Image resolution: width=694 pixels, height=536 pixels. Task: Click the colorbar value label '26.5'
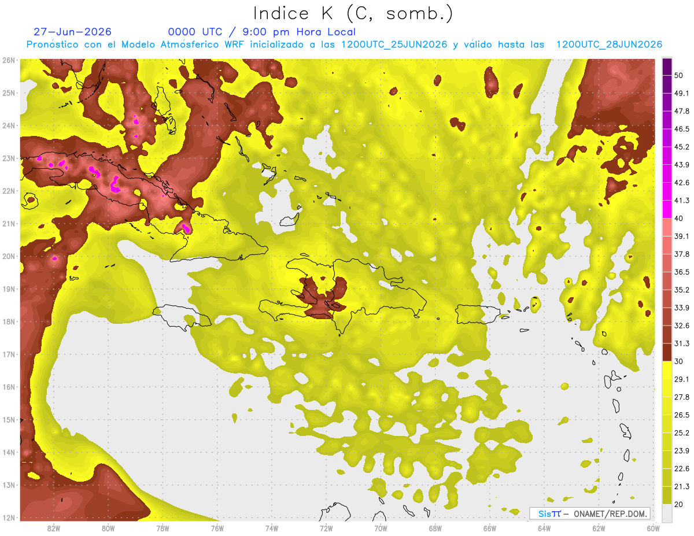(x=682, y=415)
